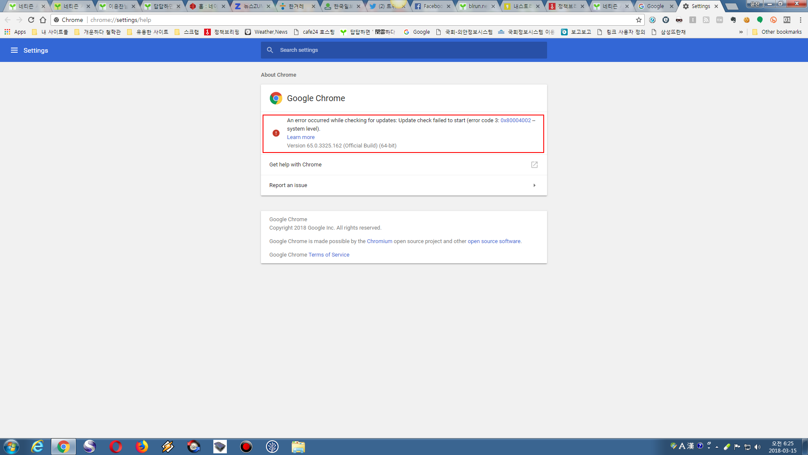Open the 보고보고 bookmark

pos(576,32)
